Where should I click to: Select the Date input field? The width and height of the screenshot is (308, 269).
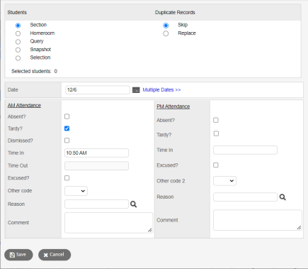98,90
